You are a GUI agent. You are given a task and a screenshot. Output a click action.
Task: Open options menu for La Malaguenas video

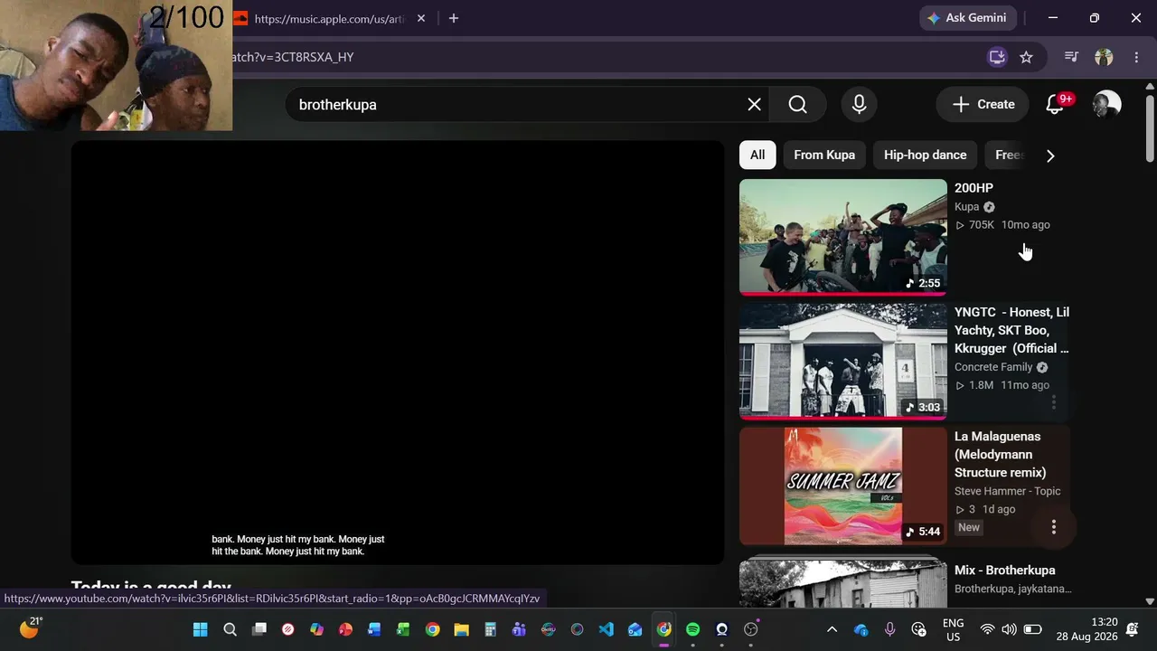pyautogui.click(x=1054, y=527)
